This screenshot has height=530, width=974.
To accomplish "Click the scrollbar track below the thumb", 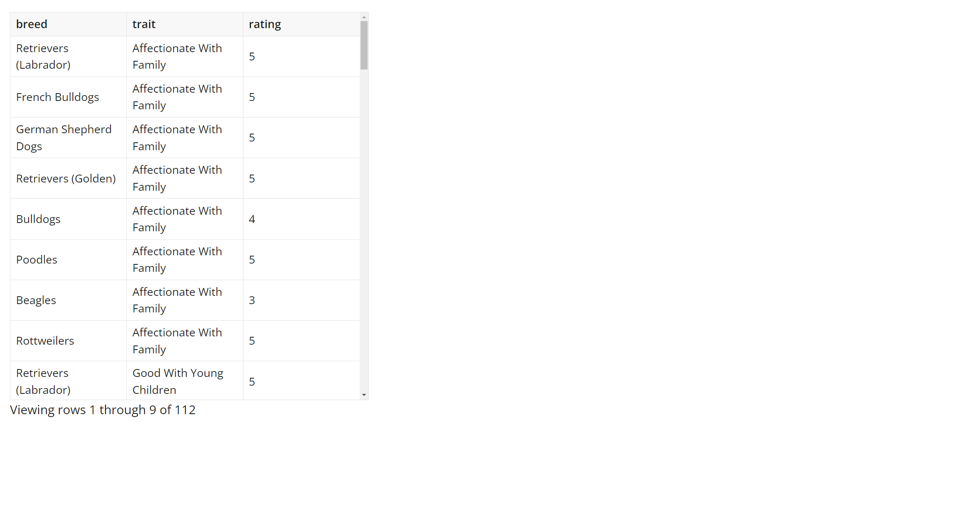I will coord(364,228).
